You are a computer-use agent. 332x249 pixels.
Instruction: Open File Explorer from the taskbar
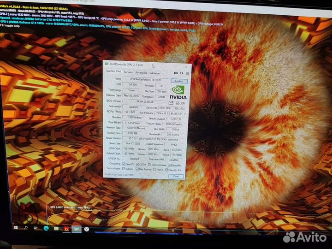(56, 228)
